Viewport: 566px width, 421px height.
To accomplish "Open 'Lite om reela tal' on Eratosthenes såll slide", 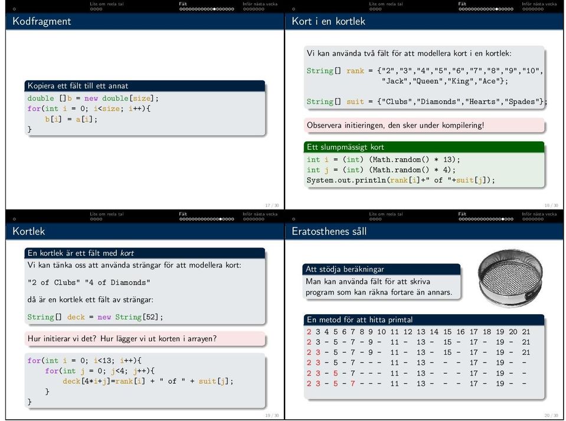I will click(x=386, y=214).
